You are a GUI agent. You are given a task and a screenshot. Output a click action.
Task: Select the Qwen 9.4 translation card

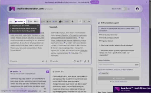[x=71, y=81]
